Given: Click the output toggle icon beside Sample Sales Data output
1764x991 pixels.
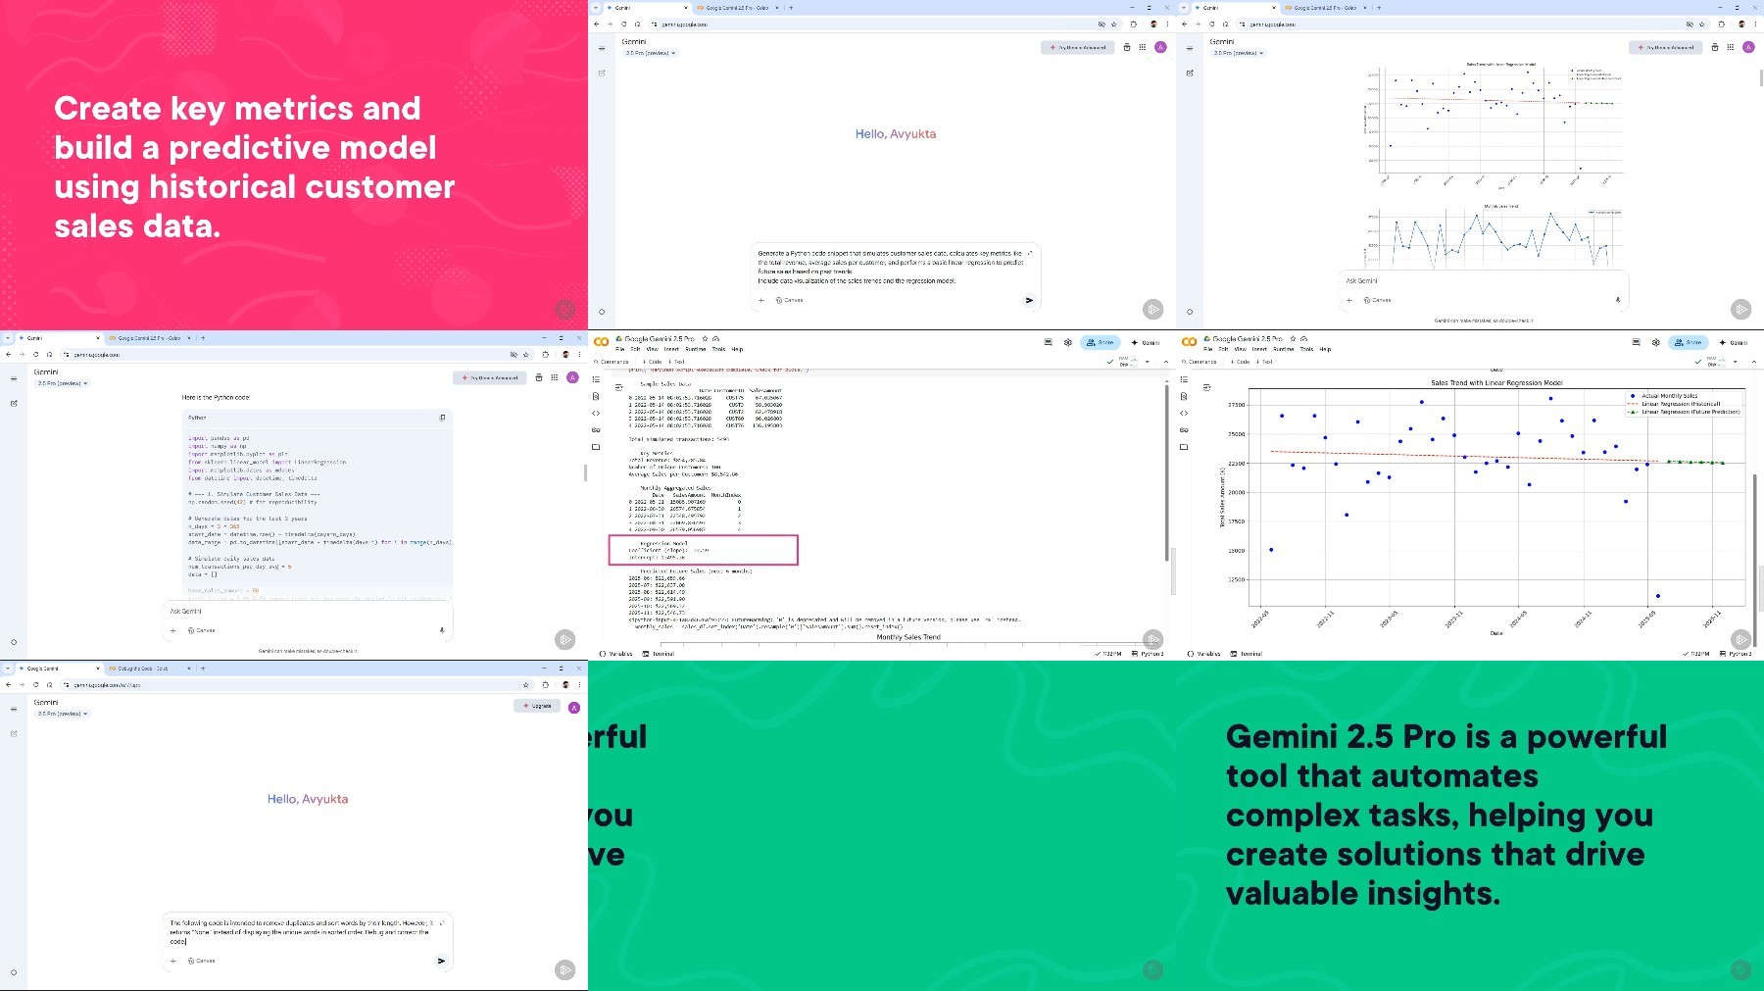Looking at the screenshot, I should click(618, 387).
